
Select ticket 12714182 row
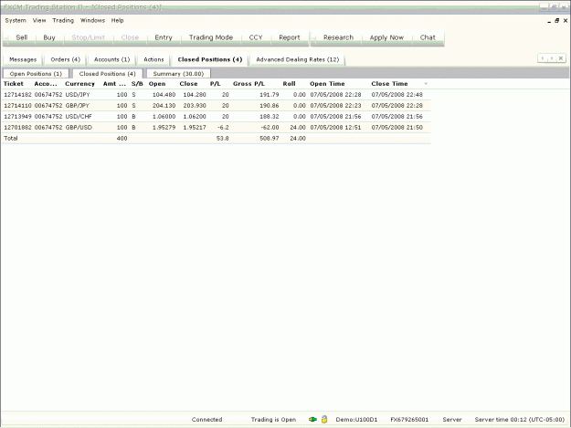[217, 95]
